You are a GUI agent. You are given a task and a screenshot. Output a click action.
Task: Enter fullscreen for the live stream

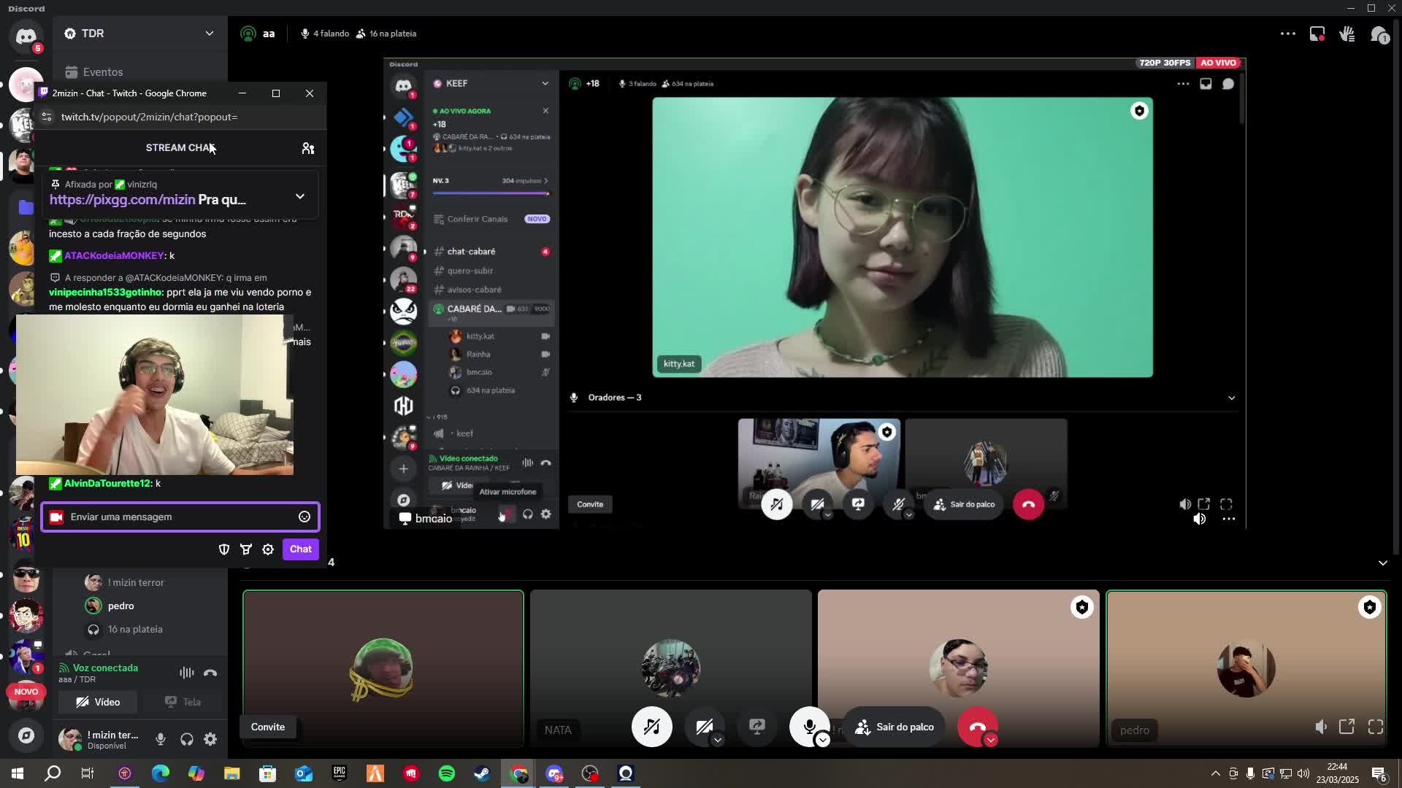tap(1227, 504)
